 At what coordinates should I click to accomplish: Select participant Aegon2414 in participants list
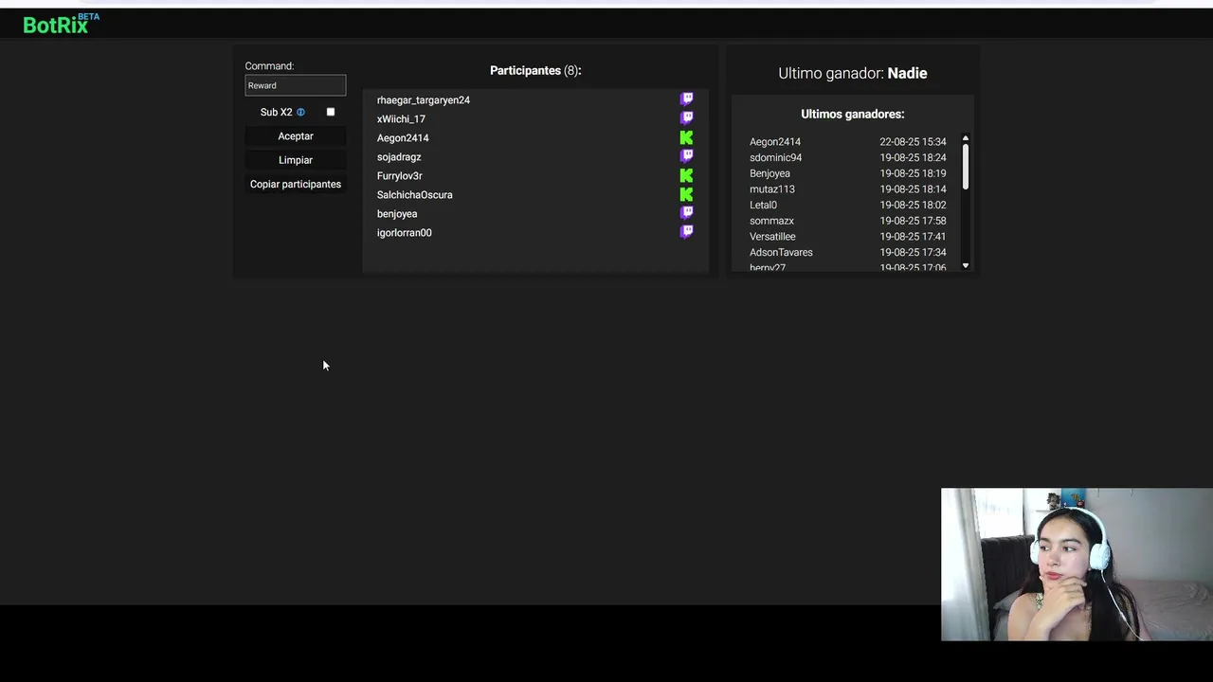(x=403, y=137)
